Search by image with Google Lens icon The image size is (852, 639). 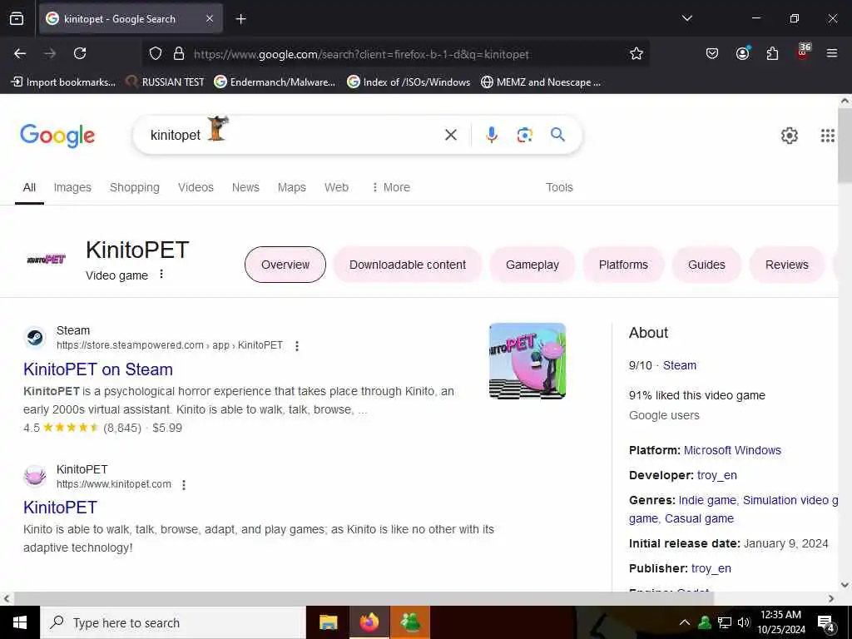524,135
